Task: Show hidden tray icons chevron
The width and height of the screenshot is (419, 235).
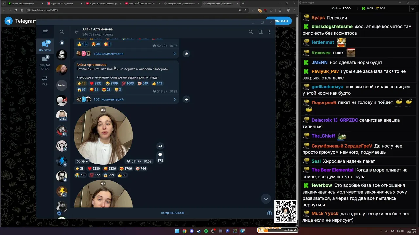Action: 381,231
